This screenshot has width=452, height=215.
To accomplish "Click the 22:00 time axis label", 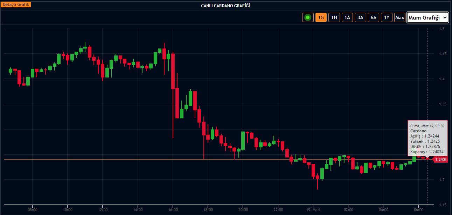I will (278, 210).
